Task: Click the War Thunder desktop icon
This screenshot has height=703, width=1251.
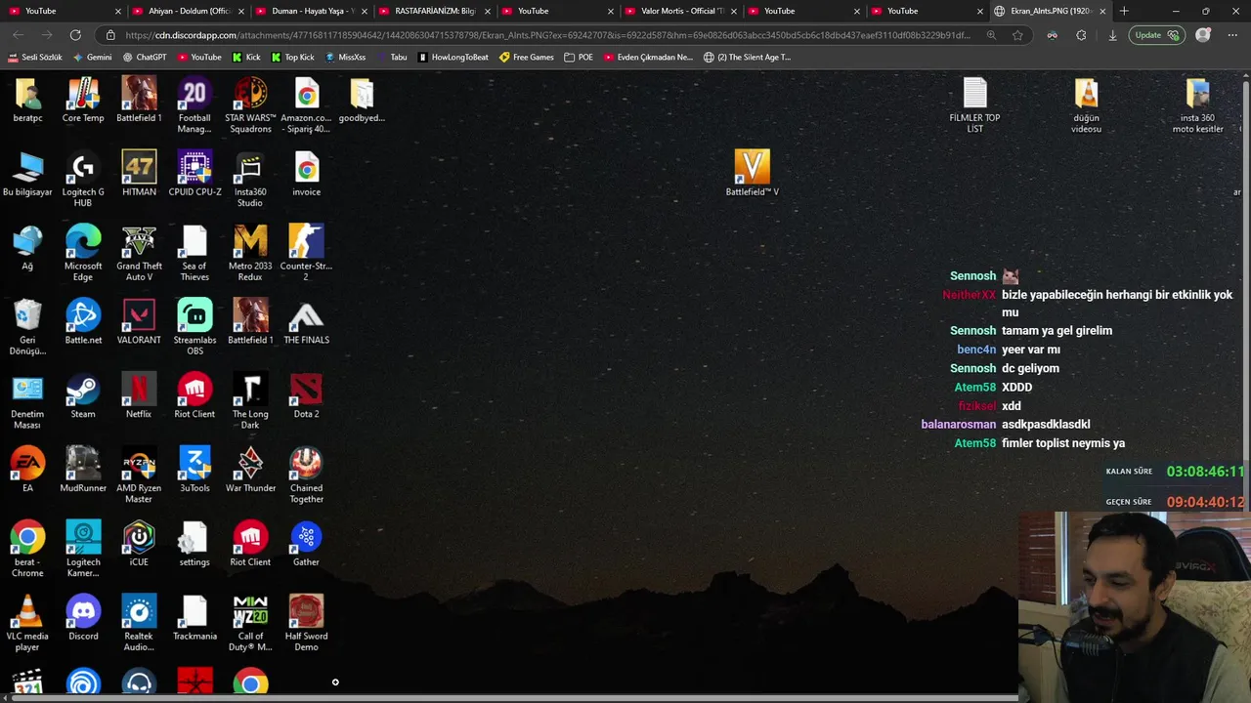Action: click(x=250, y=471)
